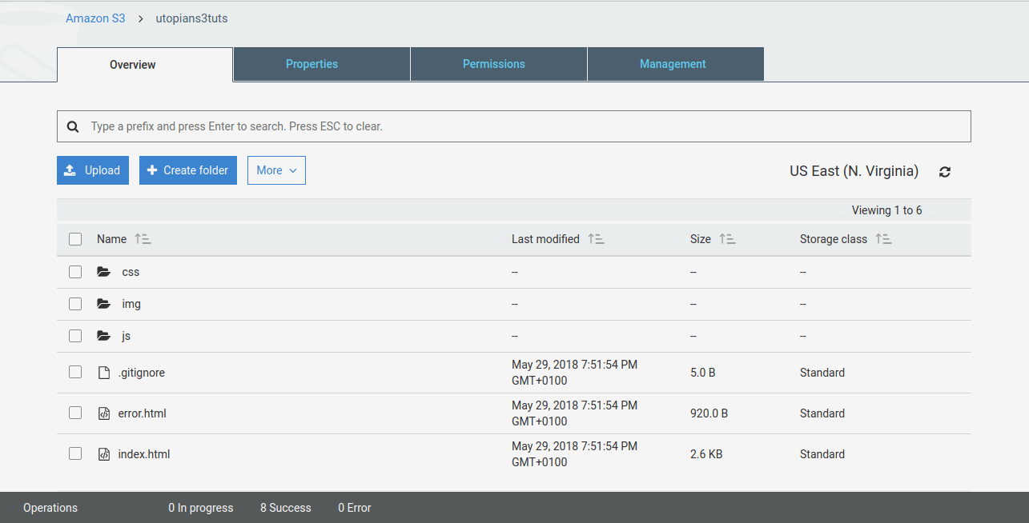Sort by Last modified column icon
1029x523 pixels.
pos(596,239)
